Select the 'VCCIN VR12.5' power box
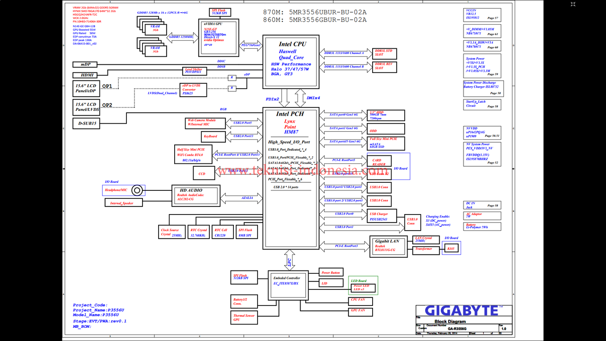This screenshot has width=606, height=341. [x=482, y=15]
